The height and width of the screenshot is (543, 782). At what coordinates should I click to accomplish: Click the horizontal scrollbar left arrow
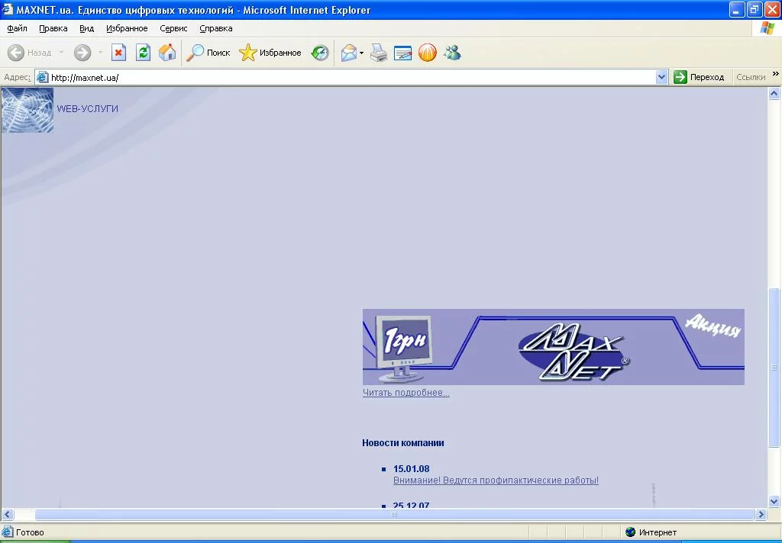[x=8, y=515]
